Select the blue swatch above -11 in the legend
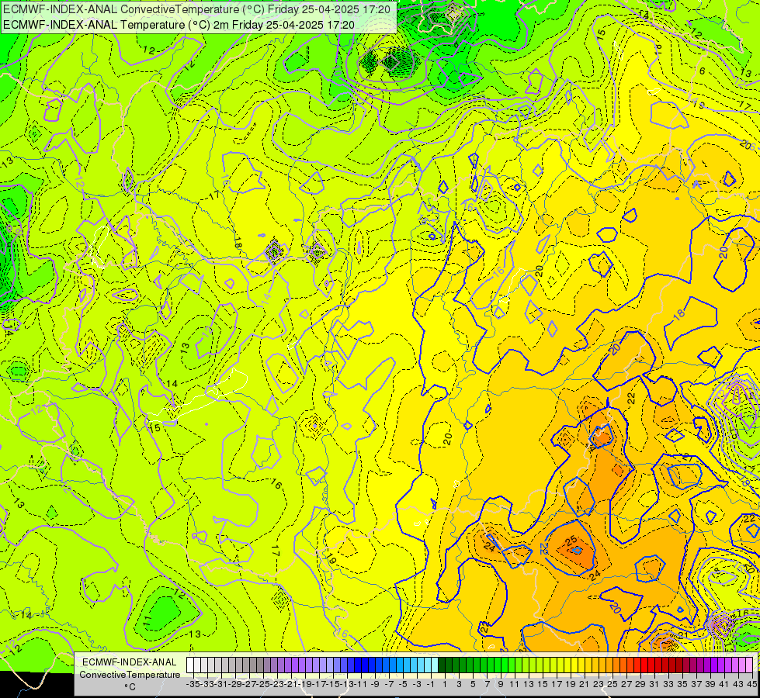Viewport: 760px width, 698px height. pos(358,665)
